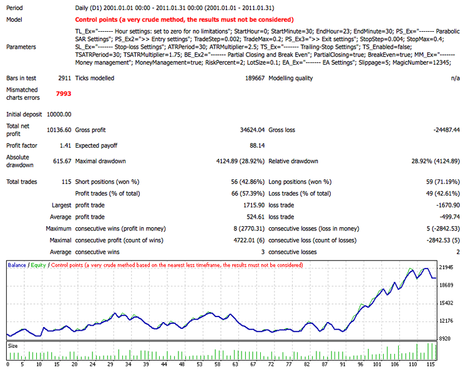
Task: Click the 12176 y-axis label
Action: pyautogui.click(x=446, y=321)
